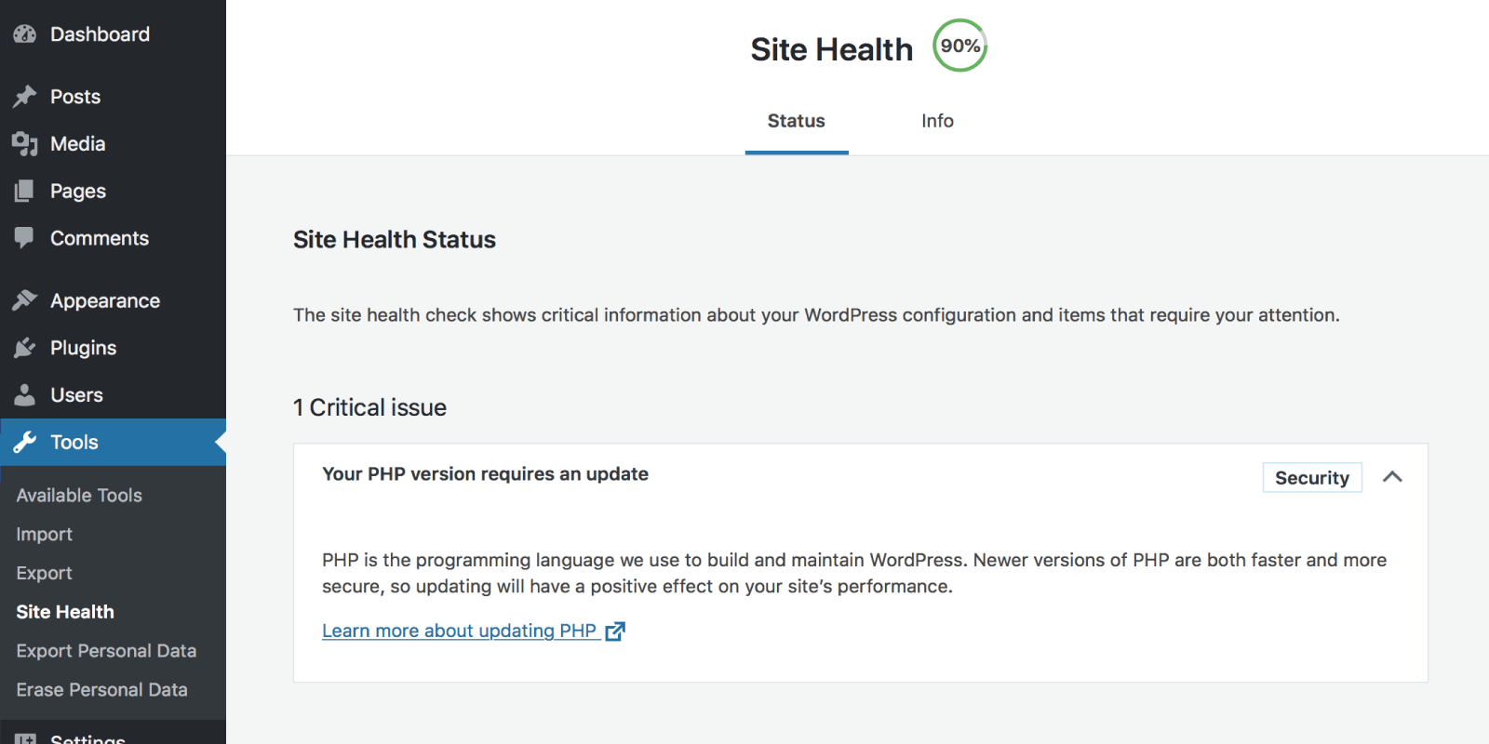Open Export Personal Data page
Viewport: 1489px width, 744px height.
pos(106,651)
